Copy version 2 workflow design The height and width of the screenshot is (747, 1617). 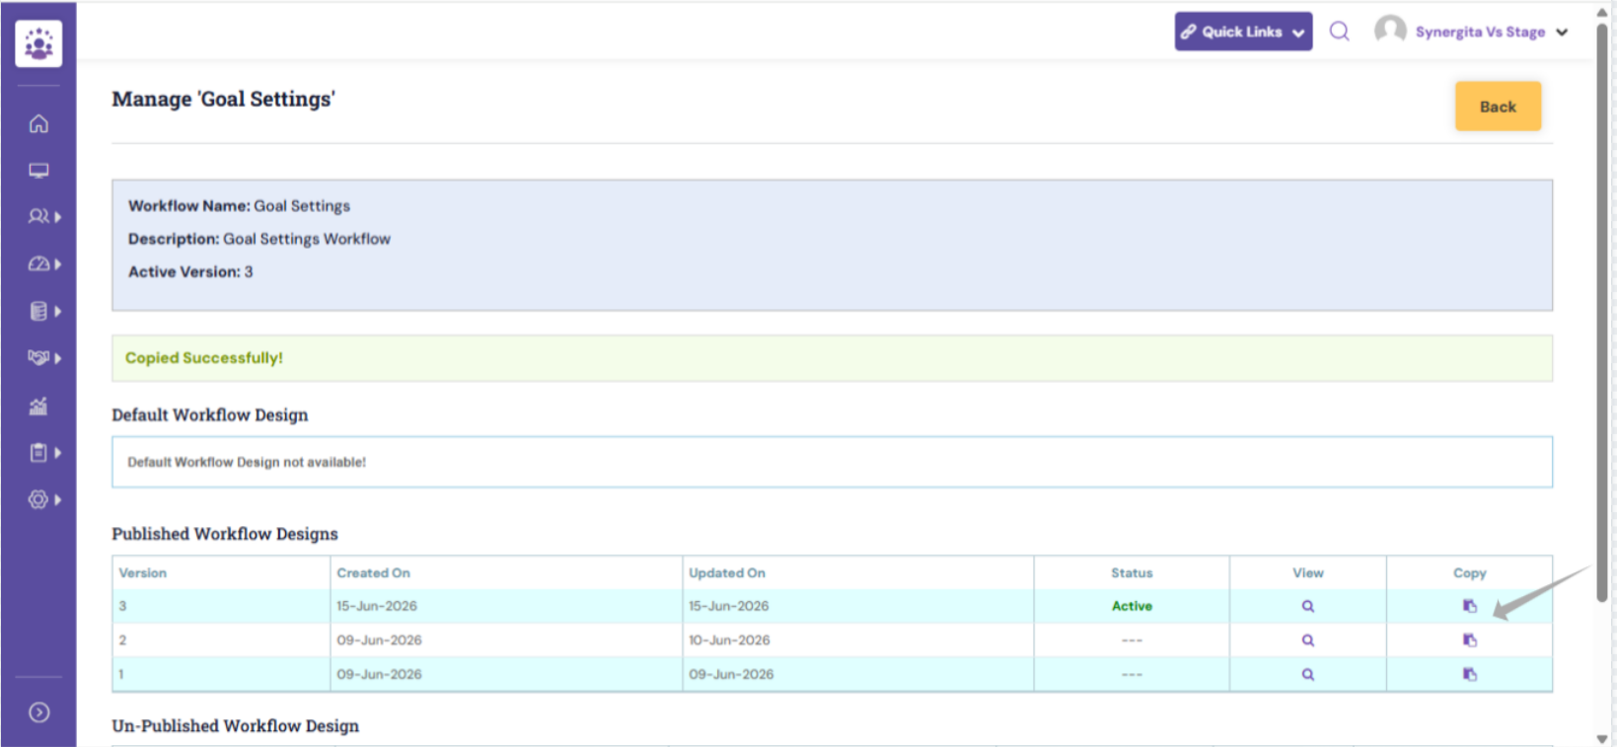coord(1470,640)
